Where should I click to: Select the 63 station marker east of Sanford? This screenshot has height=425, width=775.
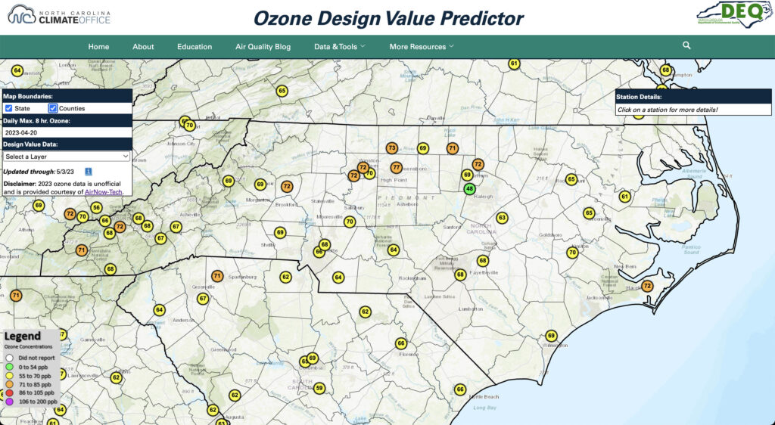(x=503, y=218)
